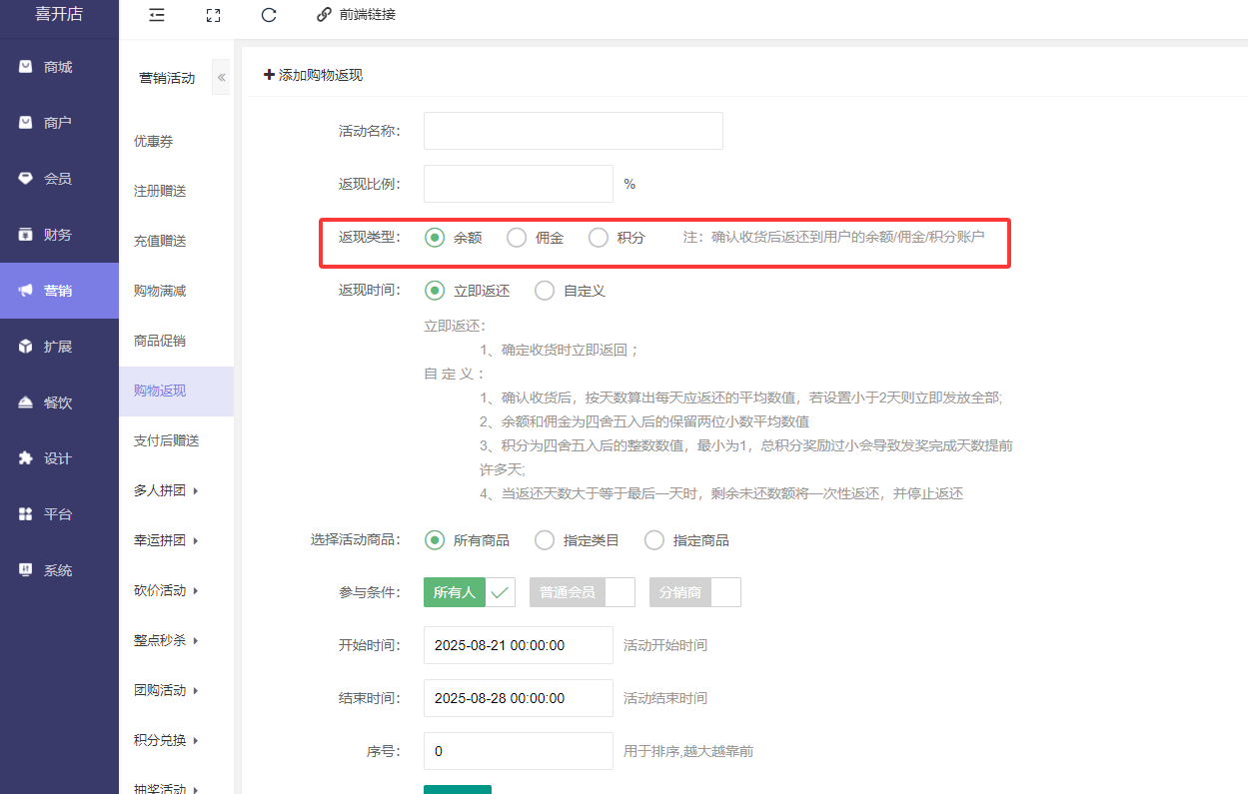
Task: Select 指定商品 for activity products
Action: 686,540
